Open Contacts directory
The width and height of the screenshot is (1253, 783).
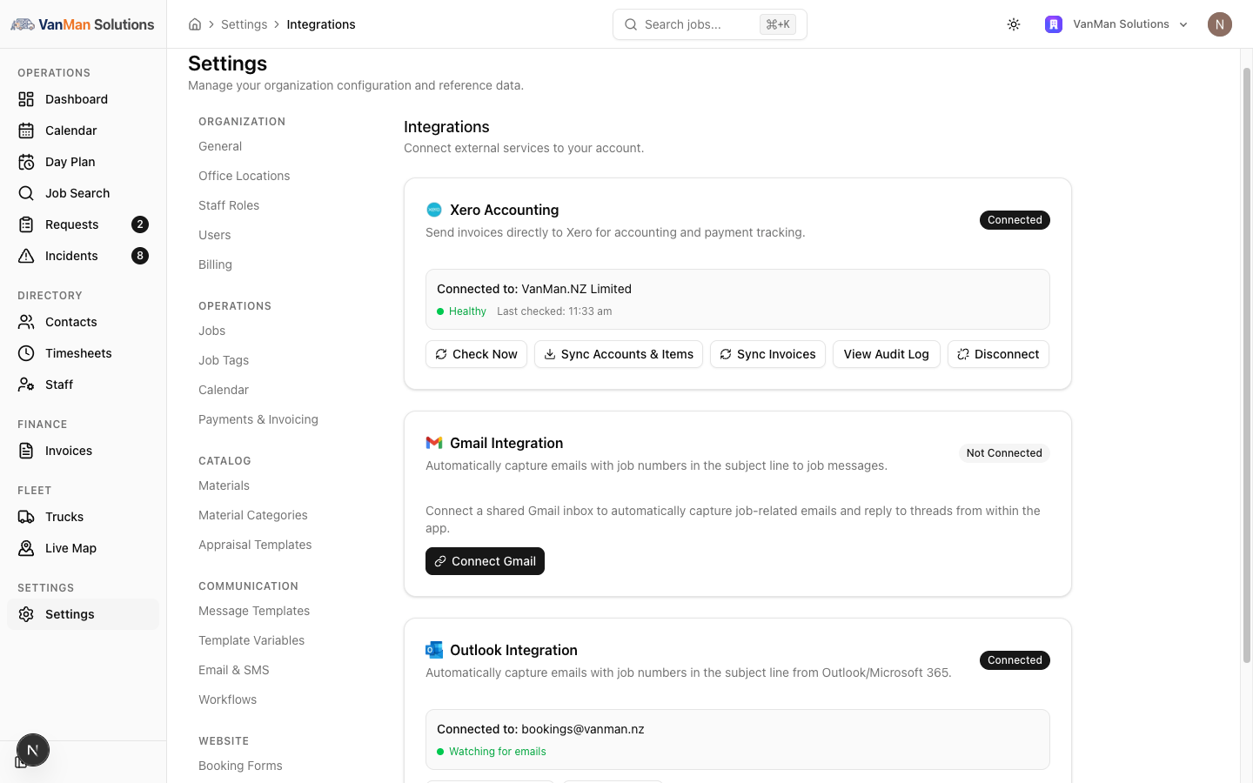click(x=83, y=322)
